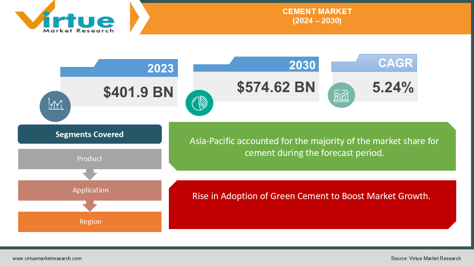Select the Product segment bar

coord(90,159)
